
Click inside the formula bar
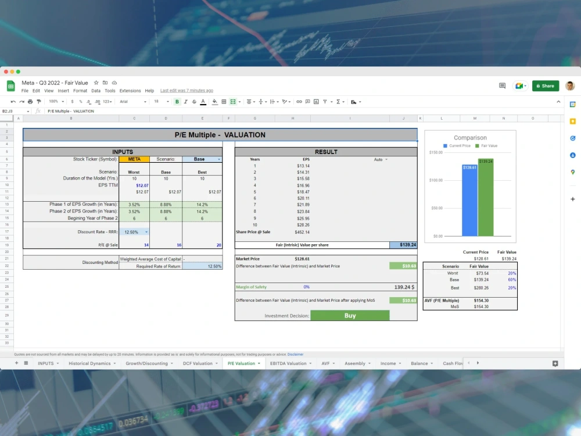pyautogui.click(x=174, y=111)
